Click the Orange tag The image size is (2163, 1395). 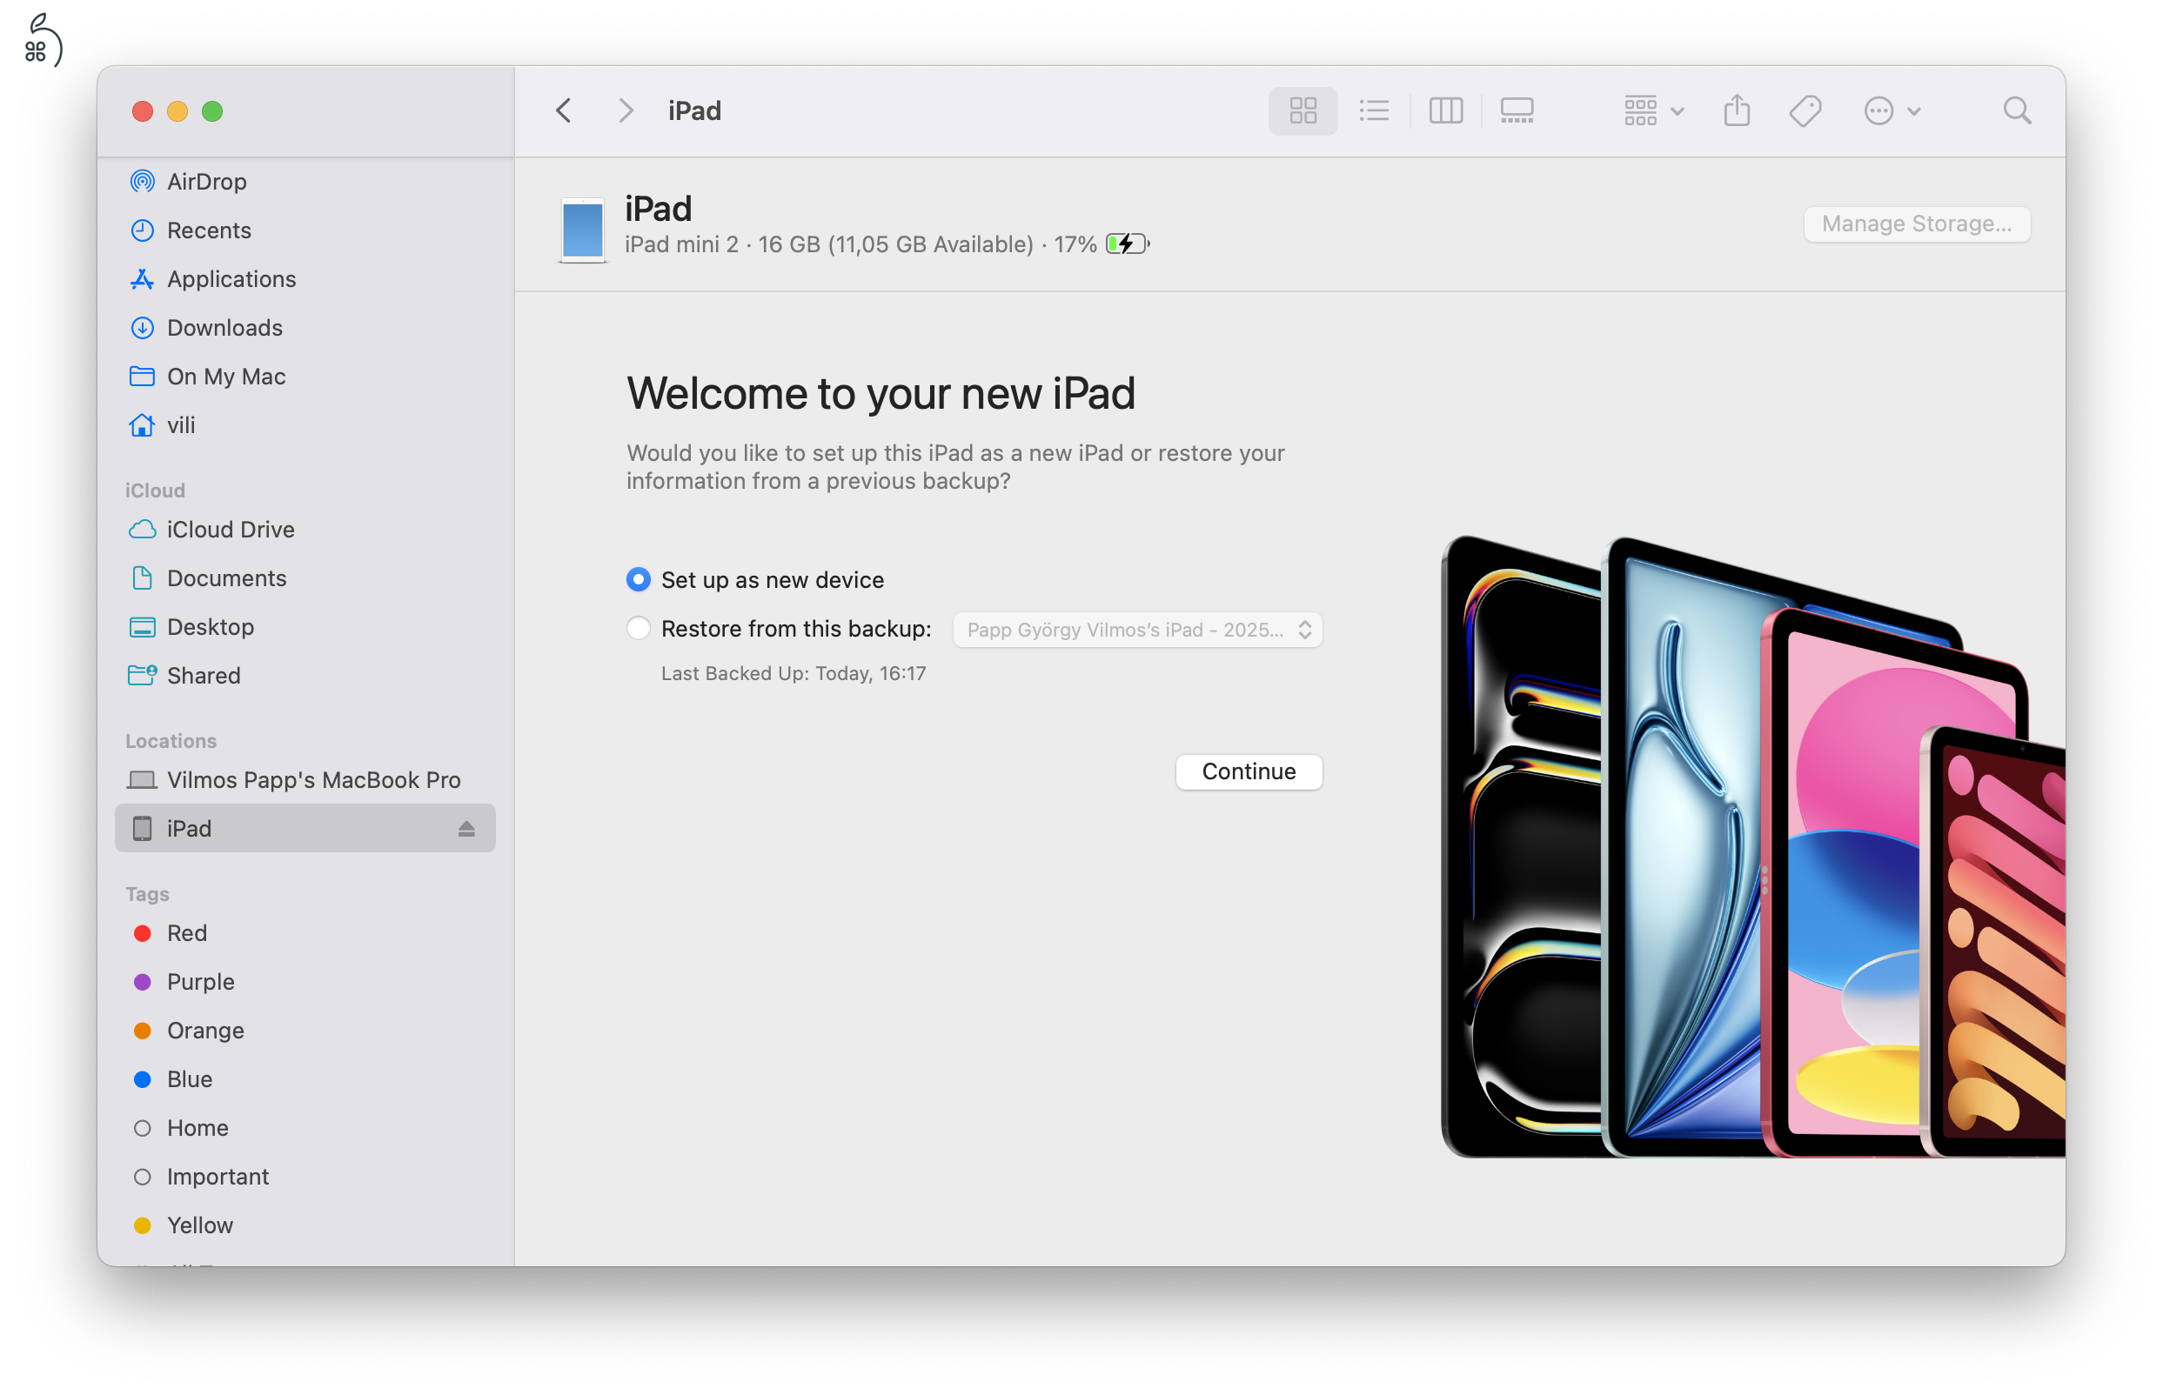pos(305,1031)
